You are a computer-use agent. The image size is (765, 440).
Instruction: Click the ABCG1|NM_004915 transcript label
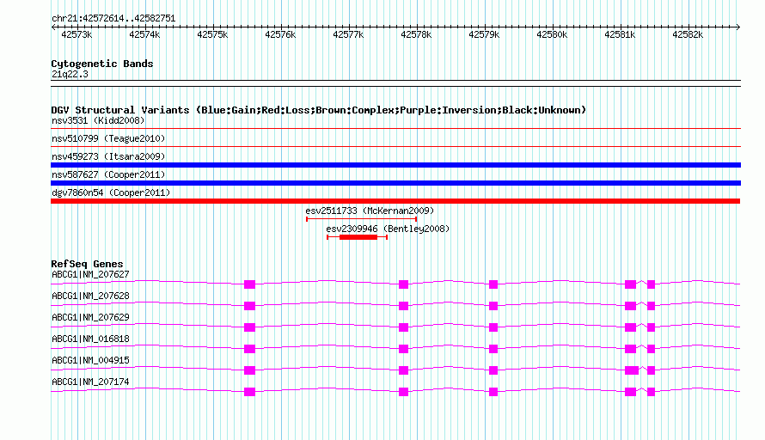90,360
